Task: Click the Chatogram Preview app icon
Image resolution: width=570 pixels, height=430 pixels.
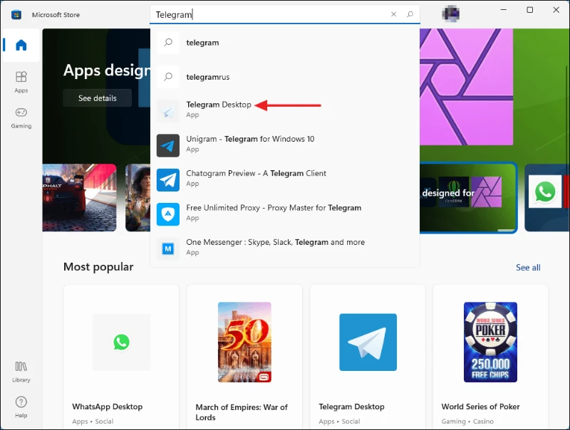Action: [168, 180]
